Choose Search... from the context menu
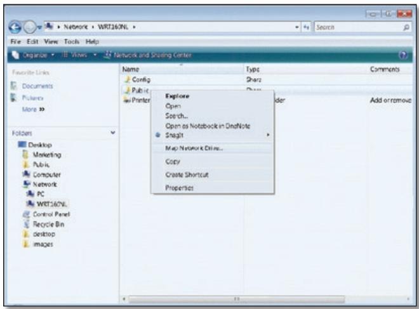 (x=176, y=116)
